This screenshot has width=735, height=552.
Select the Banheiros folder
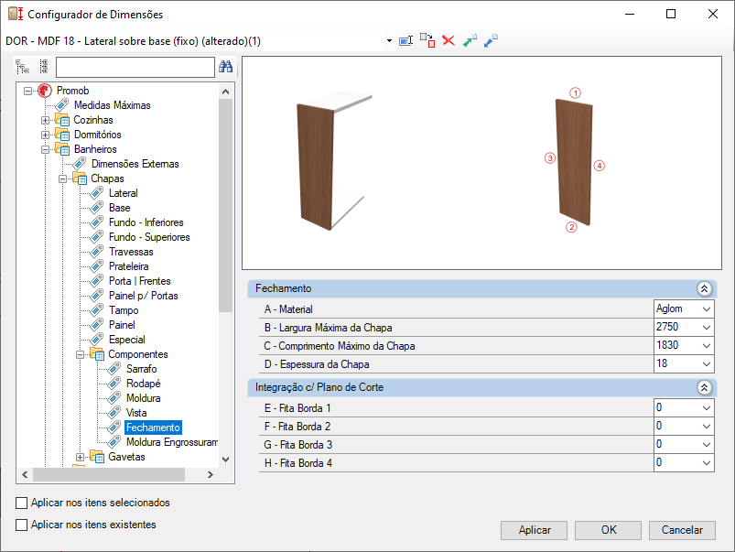click(x=95, y=149)
